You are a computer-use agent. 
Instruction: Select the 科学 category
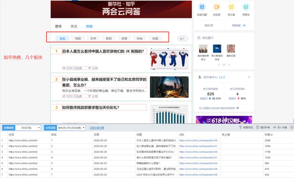(93, 39)
